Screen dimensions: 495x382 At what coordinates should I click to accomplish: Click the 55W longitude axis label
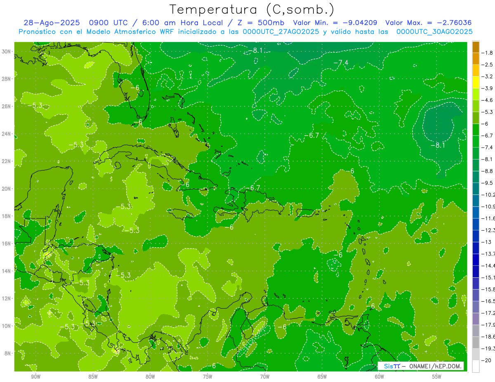tap(437, 377)
